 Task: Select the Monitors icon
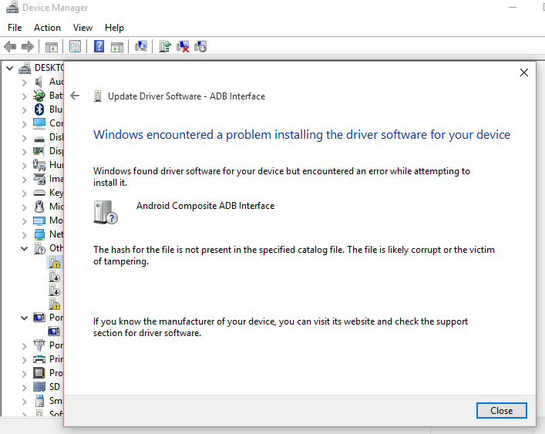(x=39, y=220)
